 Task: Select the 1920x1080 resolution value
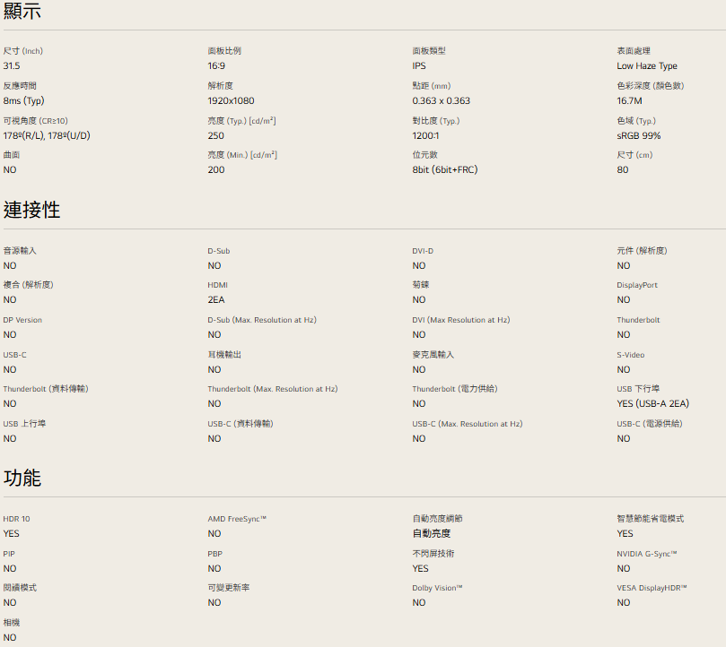coord(231,101)
